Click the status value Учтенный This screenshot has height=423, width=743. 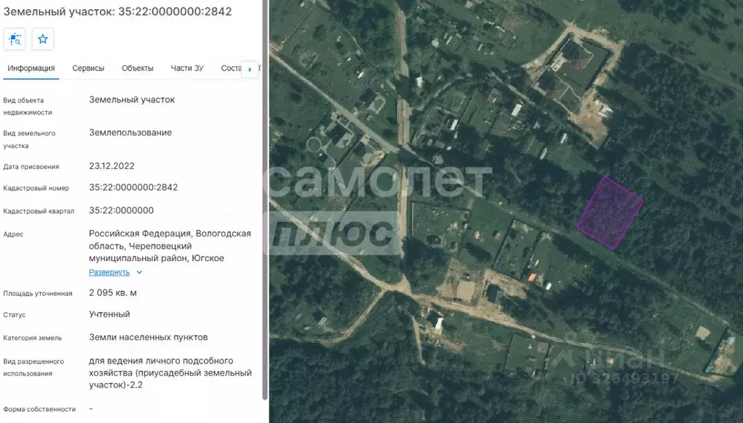tap(110, 314)
